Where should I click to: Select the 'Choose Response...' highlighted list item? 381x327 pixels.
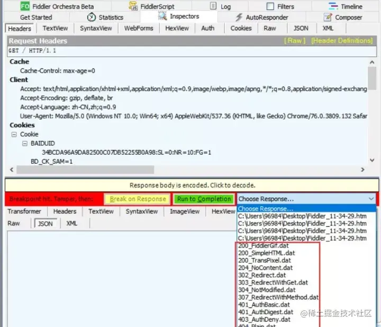pos(306,209)
